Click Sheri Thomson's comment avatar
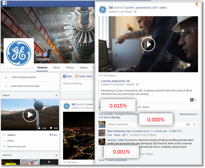 (102, 133)
